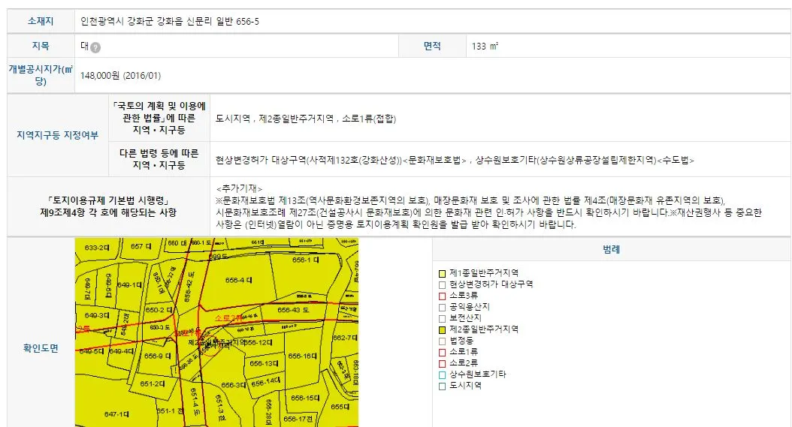The width and height of the screenshot is (792, 427).
Task: Click the orange 소로2류 road label on the map
Action: (228, 318)
